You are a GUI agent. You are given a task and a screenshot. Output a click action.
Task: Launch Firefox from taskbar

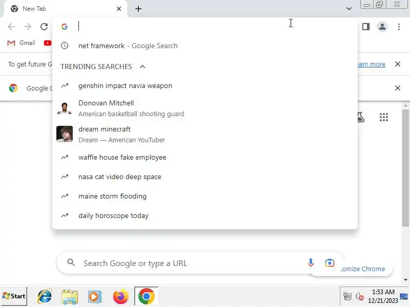coord(120,297)
